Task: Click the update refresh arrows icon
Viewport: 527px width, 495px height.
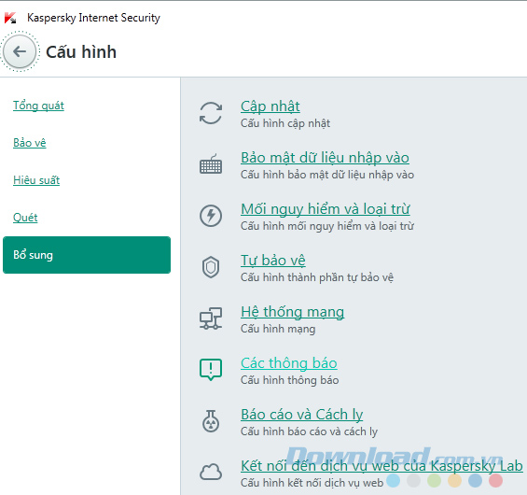Action: pos(211,113)
